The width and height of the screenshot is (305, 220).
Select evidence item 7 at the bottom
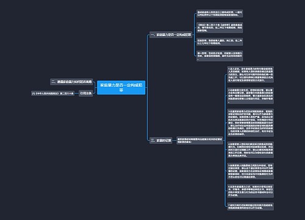pos(251,207)
